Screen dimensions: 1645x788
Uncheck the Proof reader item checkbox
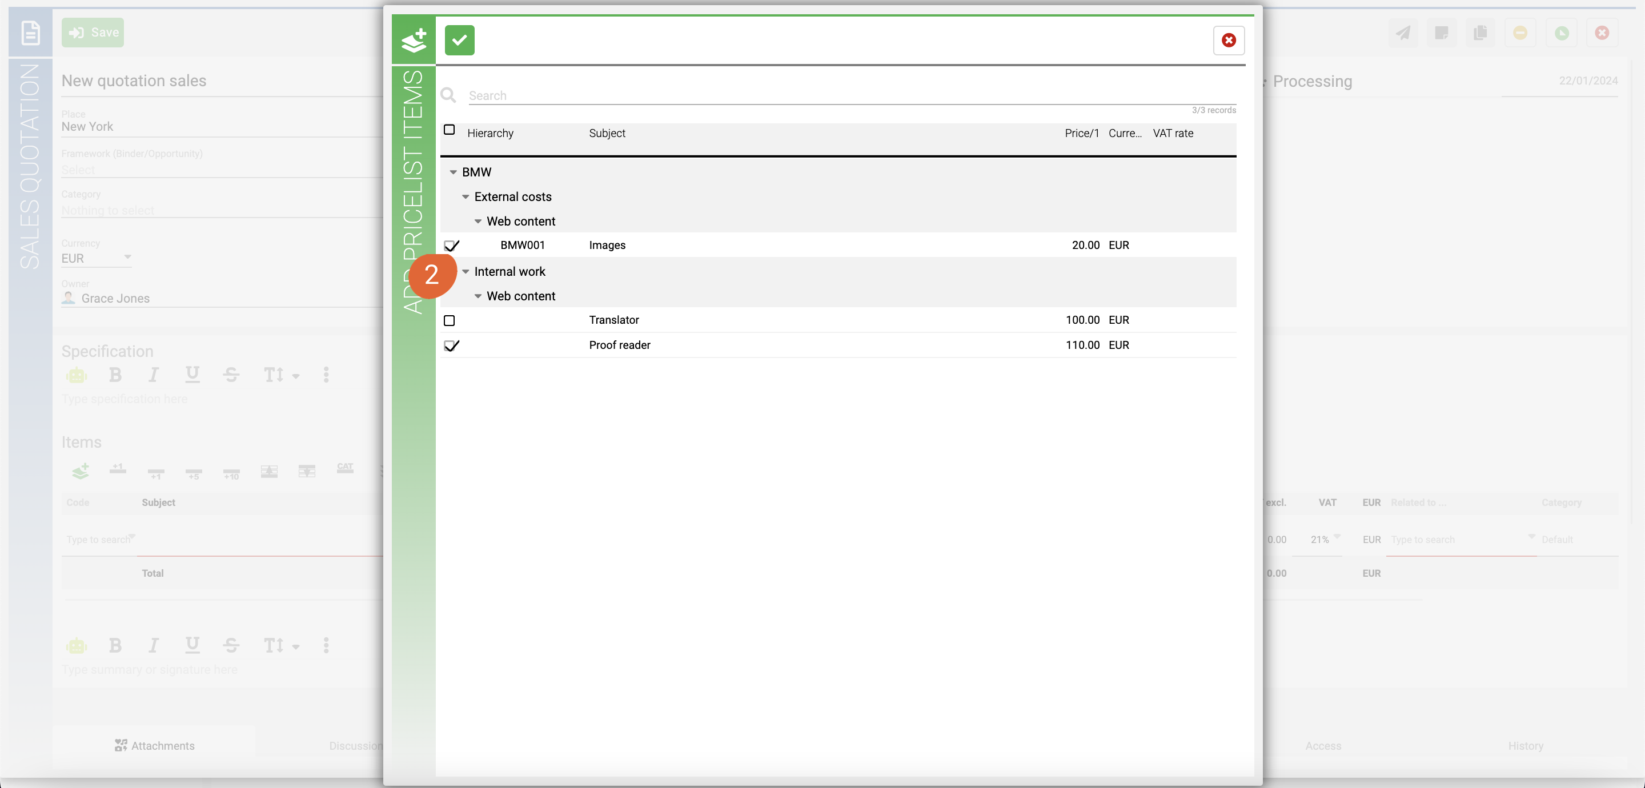point(450,345)
